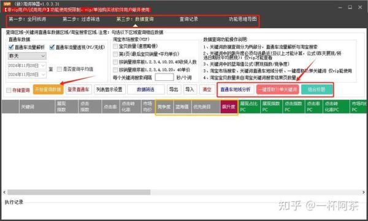
Task: Click the 优先类目 column header
Action: 206,107
